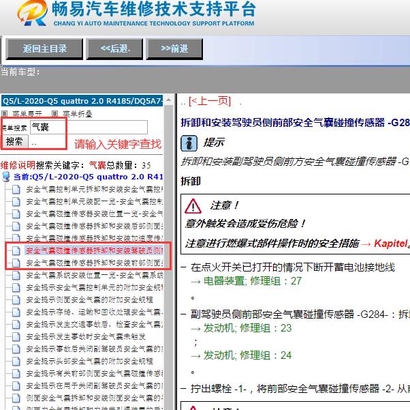Open the 电器装置; 修理组:27 link
Image resolution: width=410 pixels, height=410 pixels.
tap(253, 281)
